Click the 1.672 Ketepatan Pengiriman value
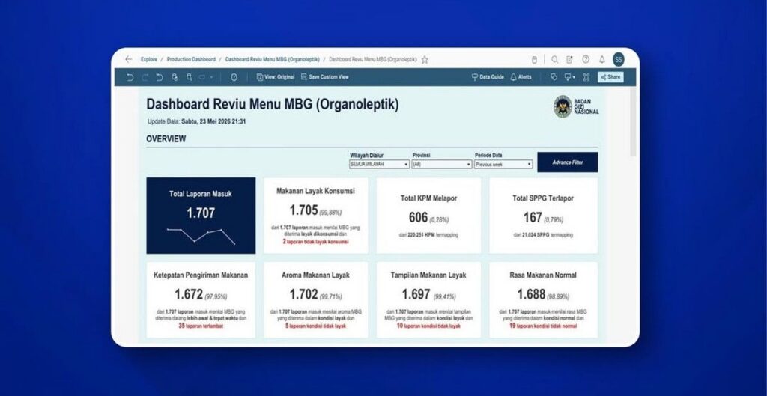This screenshot has width=767, height=396. coord(189,294)
